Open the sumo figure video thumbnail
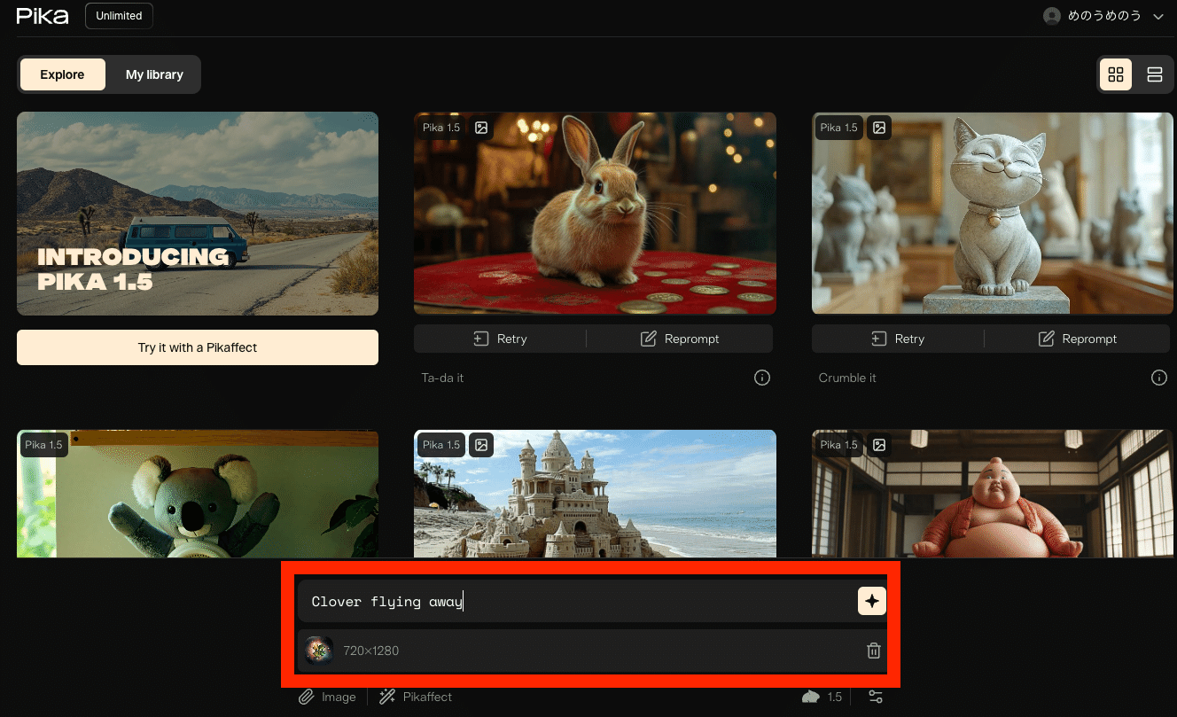This screenshot has height=717, width=1177. (993, 494)
